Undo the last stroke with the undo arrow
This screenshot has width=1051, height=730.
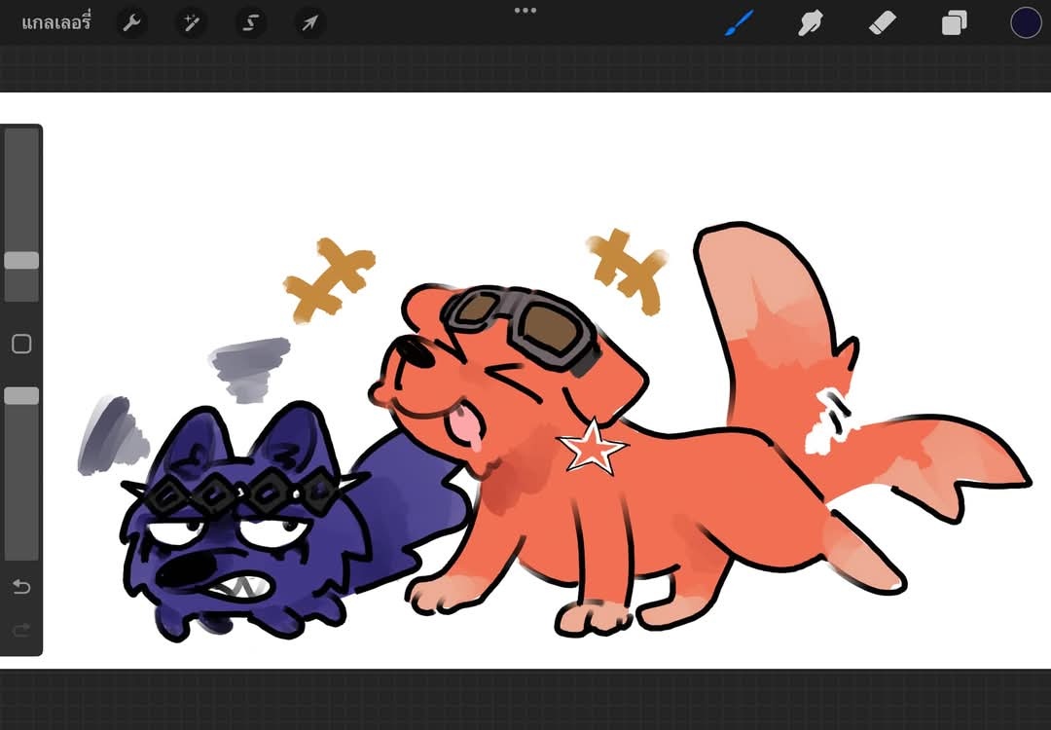coord(21,586)
